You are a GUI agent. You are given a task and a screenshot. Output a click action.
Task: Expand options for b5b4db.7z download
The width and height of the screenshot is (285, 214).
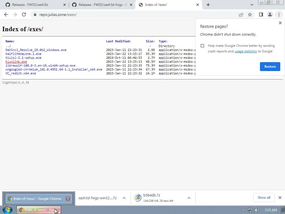pos(189,198)
